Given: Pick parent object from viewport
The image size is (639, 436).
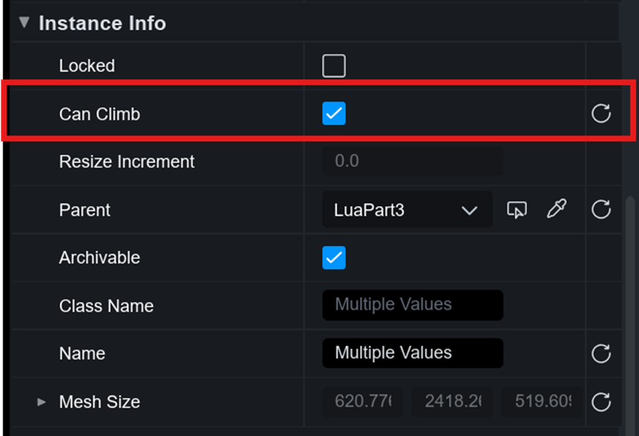Looking at the screenshot, I should click(x=518, y=210).
